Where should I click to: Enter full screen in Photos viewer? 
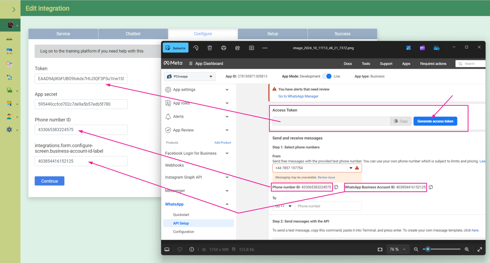480,249
